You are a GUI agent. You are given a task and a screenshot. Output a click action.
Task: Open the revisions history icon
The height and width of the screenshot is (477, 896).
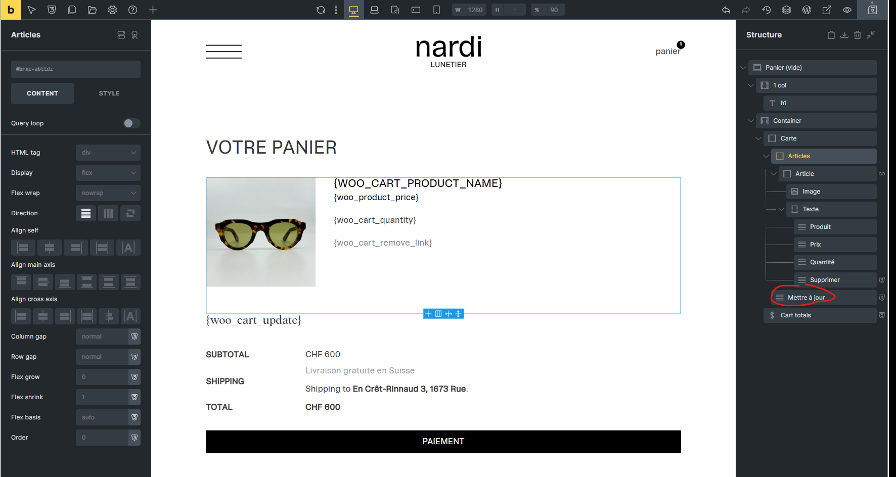[766, 10]
